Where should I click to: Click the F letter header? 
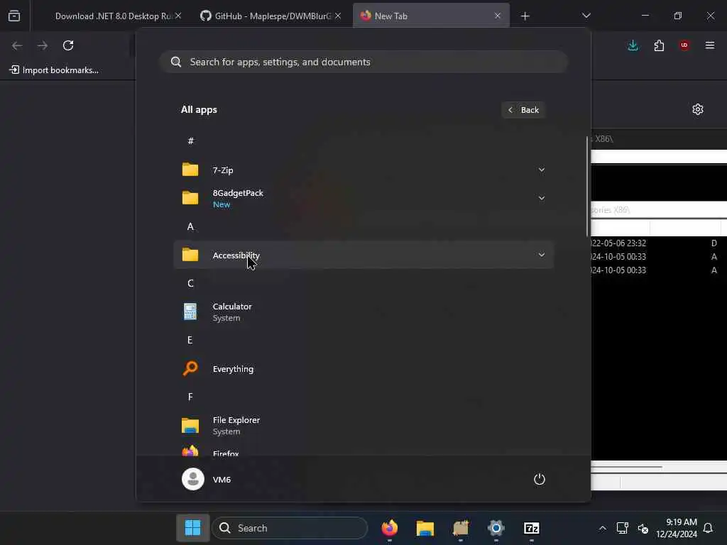[x=190, y=397]
